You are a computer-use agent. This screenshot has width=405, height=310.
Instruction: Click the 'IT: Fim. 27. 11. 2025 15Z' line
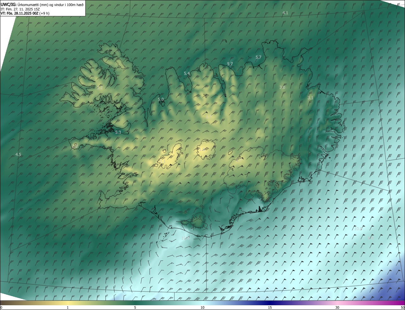coord(20,9)
